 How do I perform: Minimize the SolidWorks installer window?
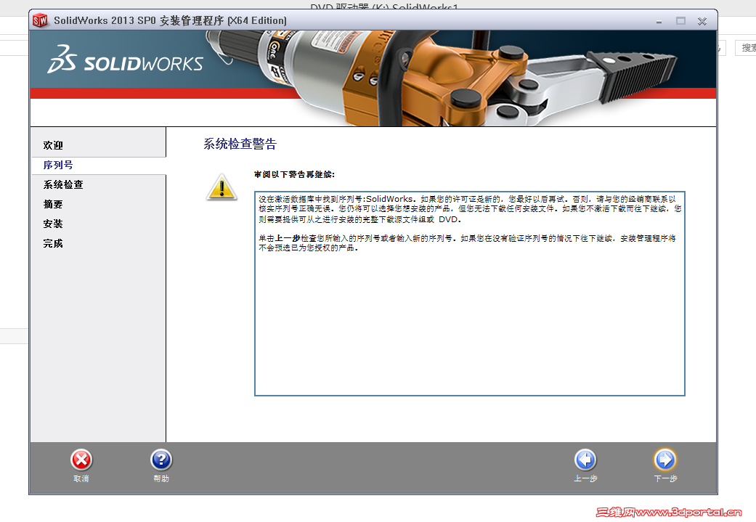pyautogui.click(x=659, y=21)
